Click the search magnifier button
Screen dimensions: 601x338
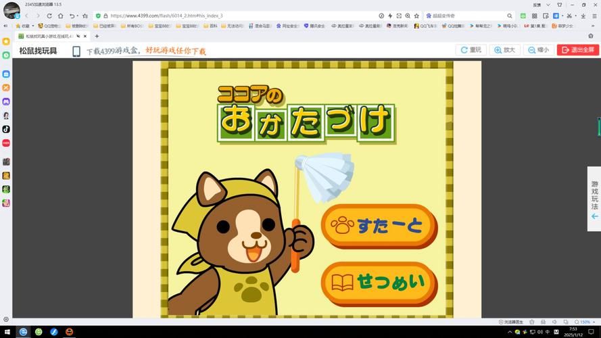click(509, 16)
